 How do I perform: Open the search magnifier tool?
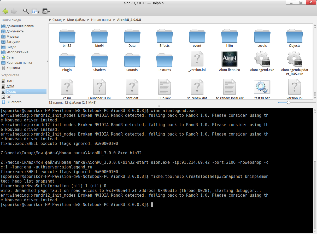tap(26, 11)
